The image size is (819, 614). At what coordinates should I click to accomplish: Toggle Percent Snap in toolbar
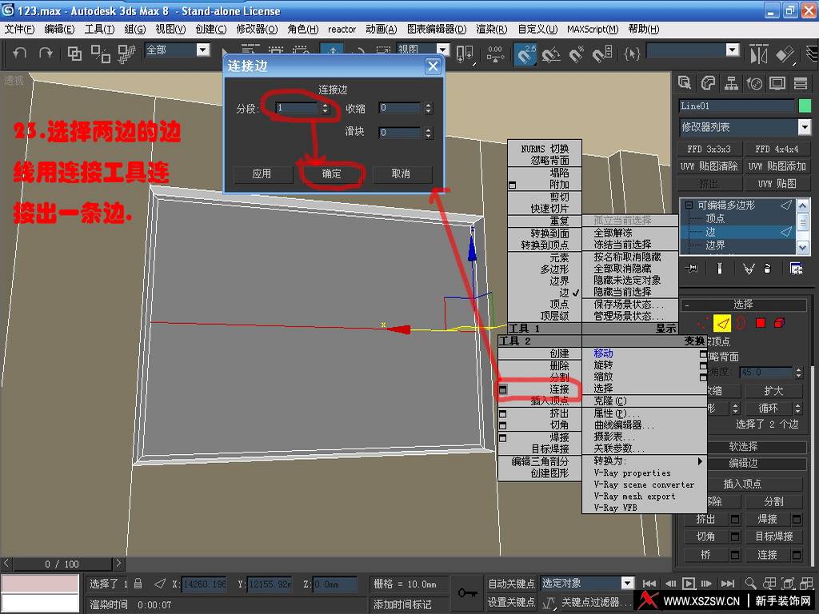click(x=576, y=54)
